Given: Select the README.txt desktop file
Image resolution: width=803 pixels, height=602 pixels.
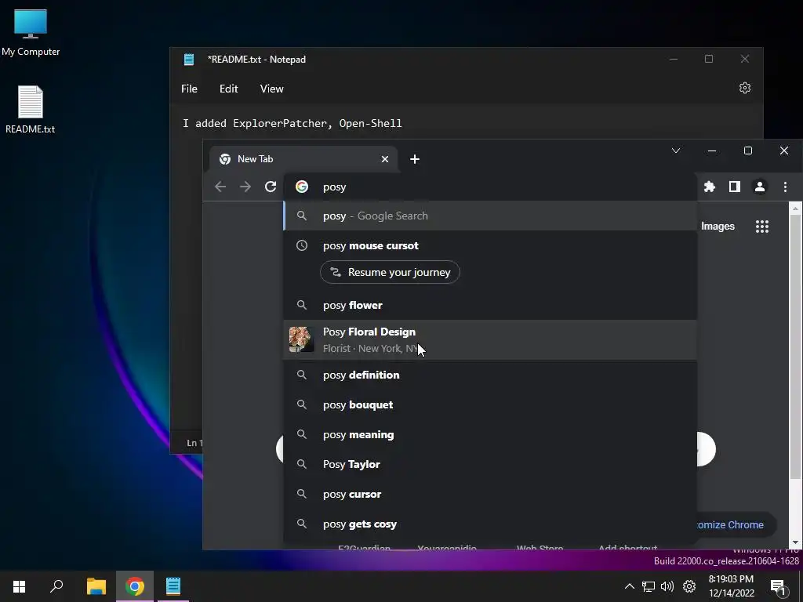Looking at the screenshot, I should (31, 110).
